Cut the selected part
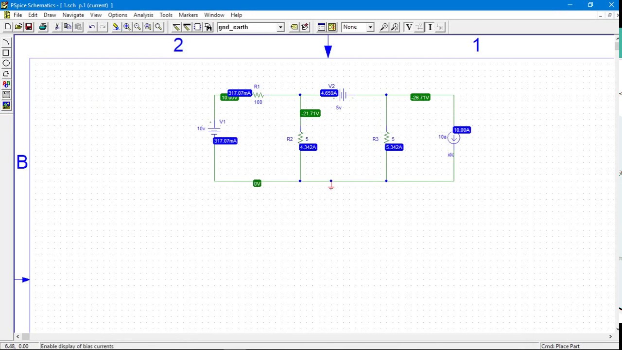This screenshot has height=350, width=622. point(57,27)
